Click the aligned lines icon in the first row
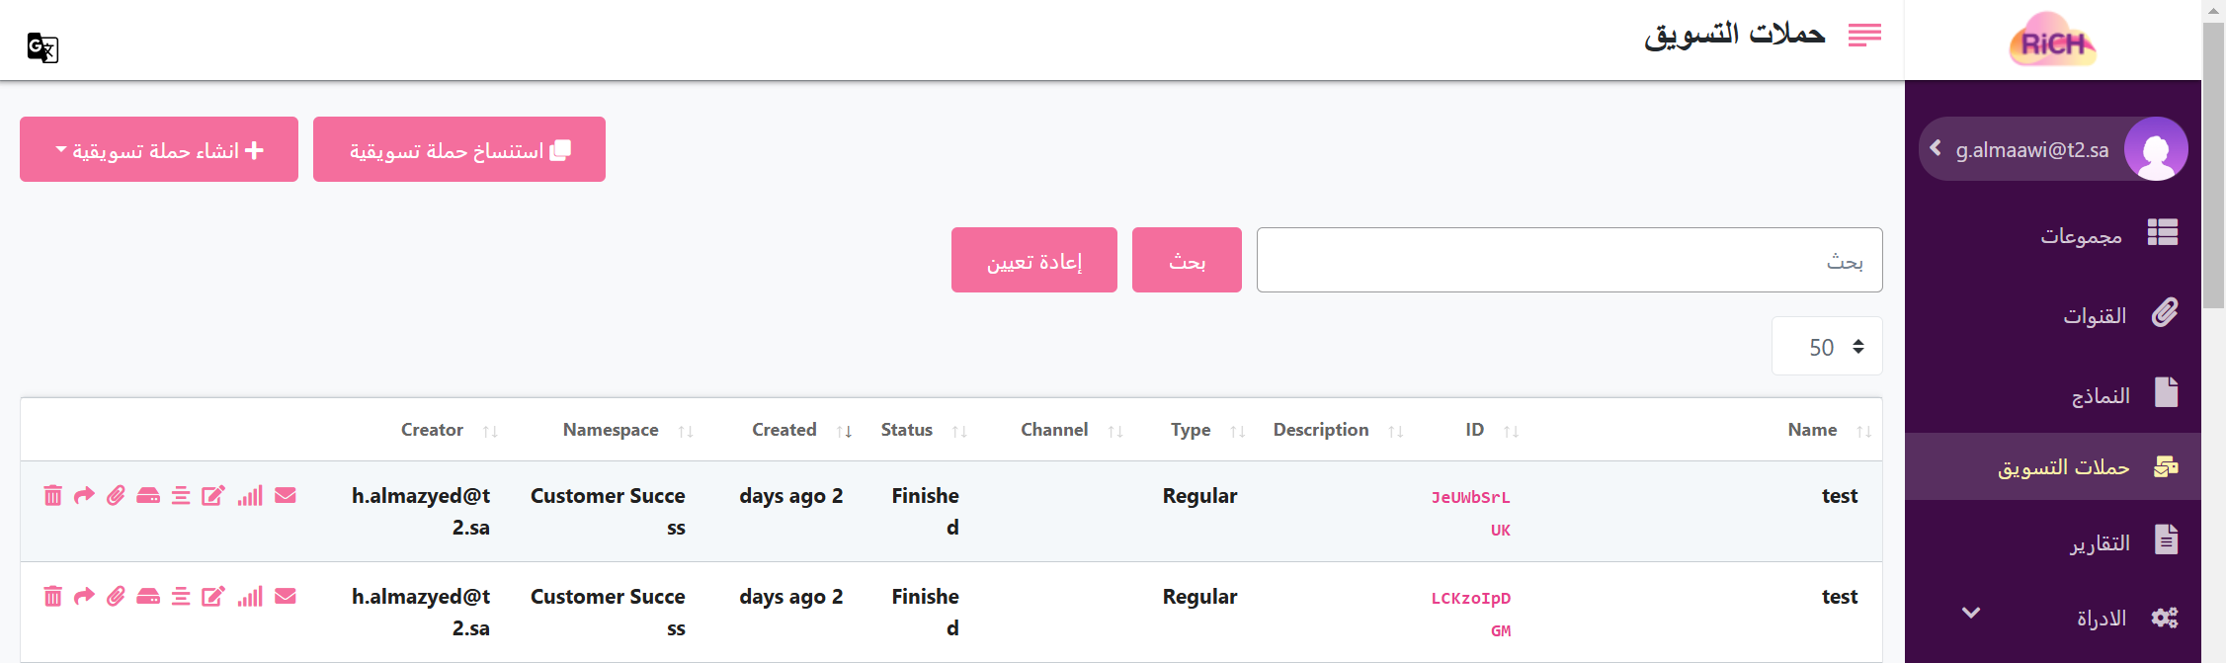The height and width of the screenshot is (663, 2226). 181,495
